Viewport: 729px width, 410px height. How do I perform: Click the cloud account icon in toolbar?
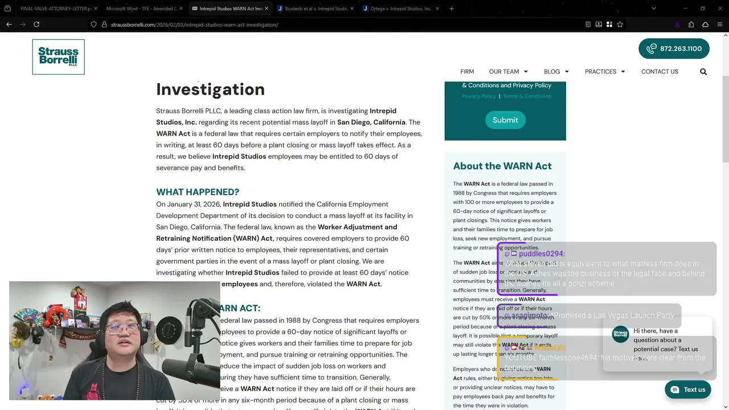[705, 24]
